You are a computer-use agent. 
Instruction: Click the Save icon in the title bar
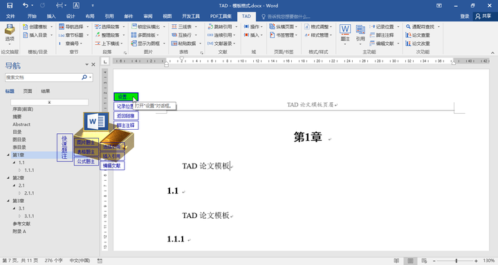tap(10, 6)
